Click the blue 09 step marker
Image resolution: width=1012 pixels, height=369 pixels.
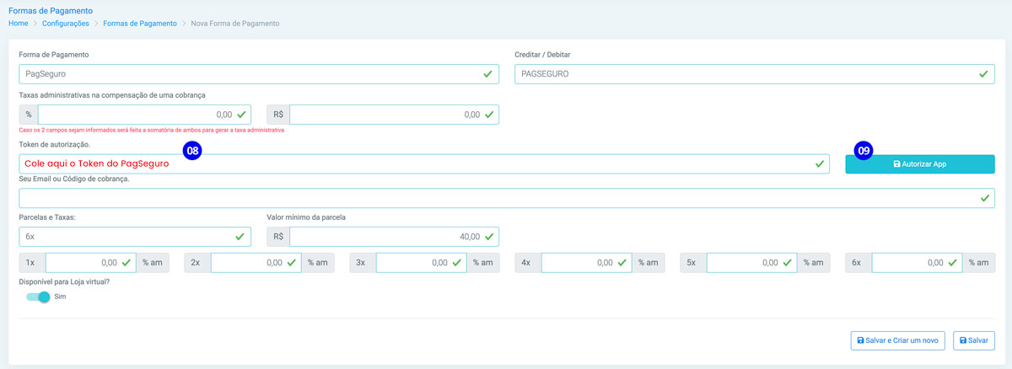[x=864, y=152]
